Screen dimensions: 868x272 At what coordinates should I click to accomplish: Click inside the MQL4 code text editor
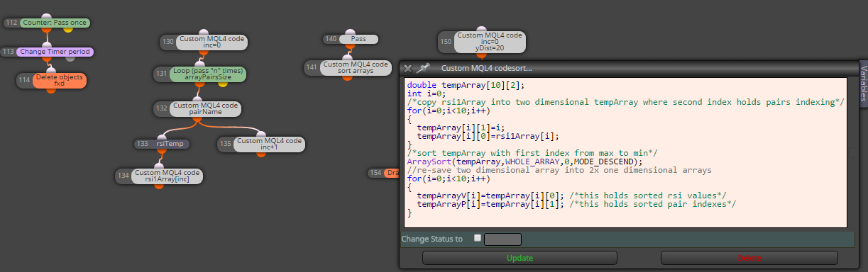pos(625,152)
